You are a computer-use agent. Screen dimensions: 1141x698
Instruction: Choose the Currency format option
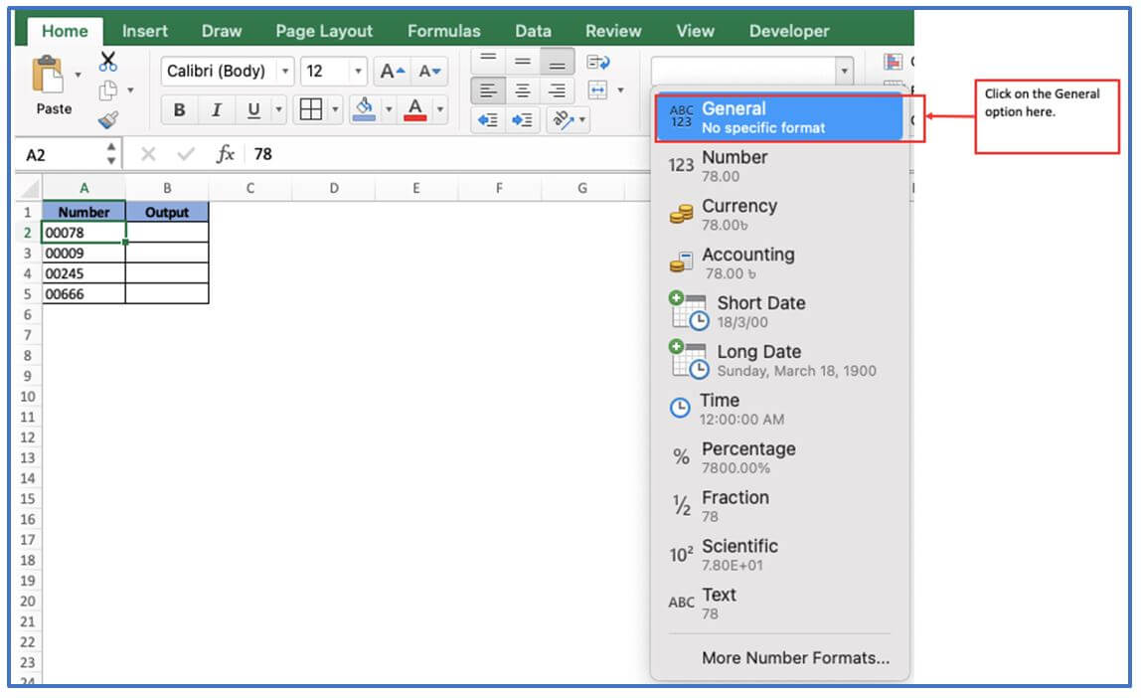coord(778,215)
